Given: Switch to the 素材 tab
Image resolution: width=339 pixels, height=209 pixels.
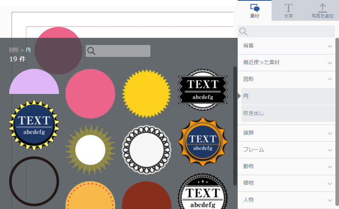Looking at the screenshot, I should [254, 11].
